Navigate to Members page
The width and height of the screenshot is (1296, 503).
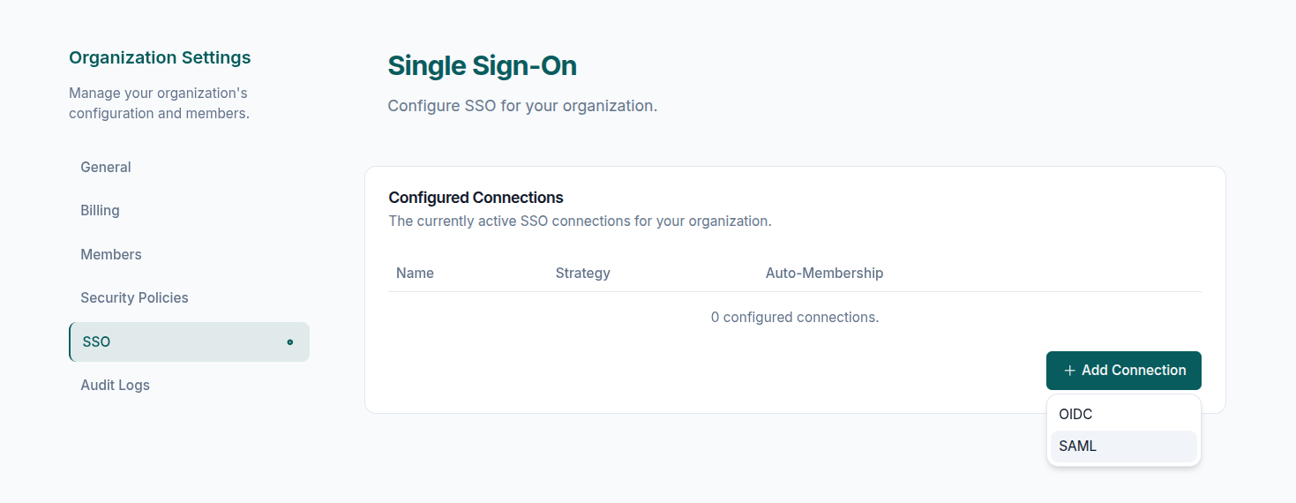[x=111, y=255]
